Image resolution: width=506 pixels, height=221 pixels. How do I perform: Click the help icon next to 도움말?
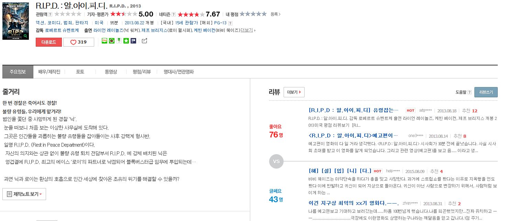470,92
